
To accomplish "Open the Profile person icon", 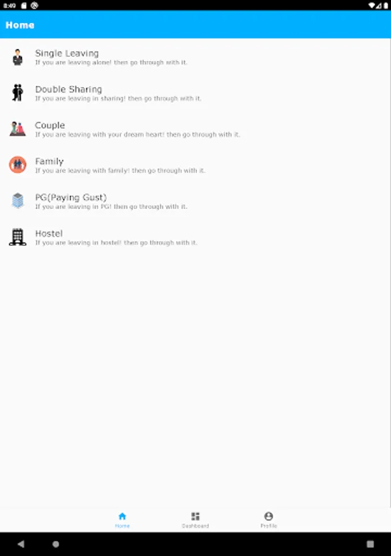I will coord(269,516).
